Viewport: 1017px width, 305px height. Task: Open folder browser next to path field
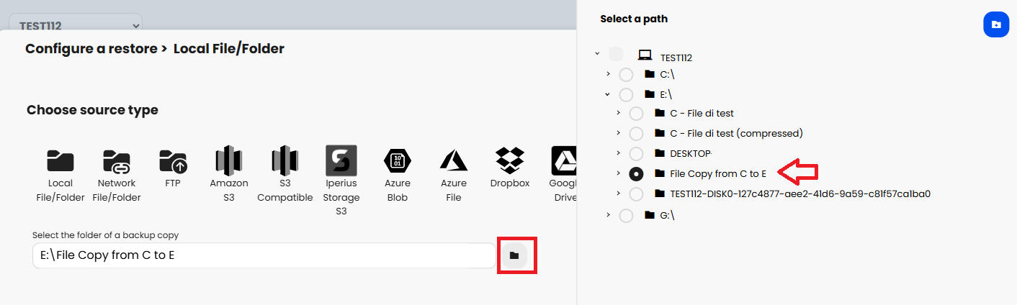coord(514,255)
